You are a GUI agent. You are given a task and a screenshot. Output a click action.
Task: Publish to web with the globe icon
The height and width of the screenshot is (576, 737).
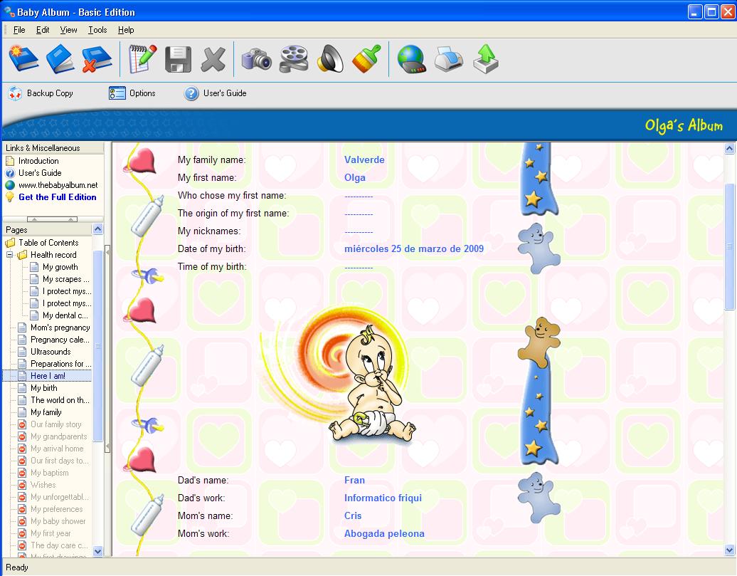coord(412,59)
